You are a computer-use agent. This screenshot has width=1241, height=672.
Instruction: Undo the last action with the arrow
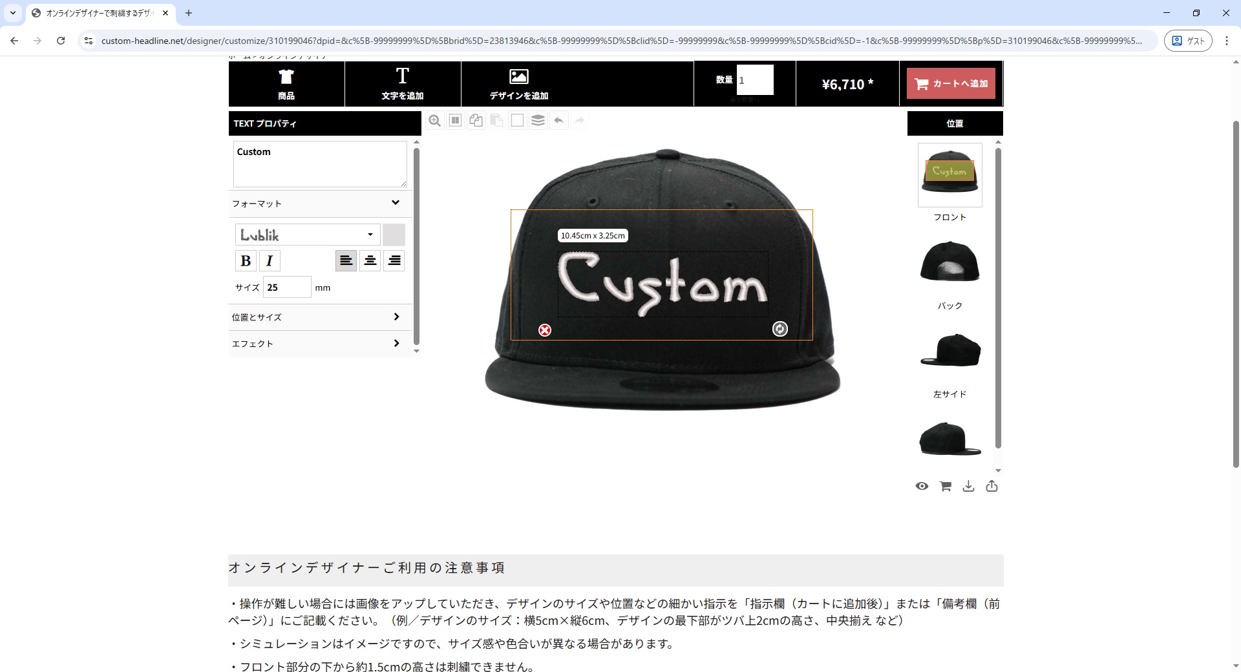(x=559, y=121)
